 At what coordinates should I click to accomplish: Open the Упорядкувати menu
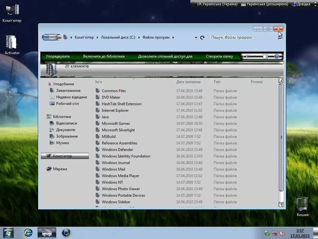pyautogui.click(x=57, y=56)
